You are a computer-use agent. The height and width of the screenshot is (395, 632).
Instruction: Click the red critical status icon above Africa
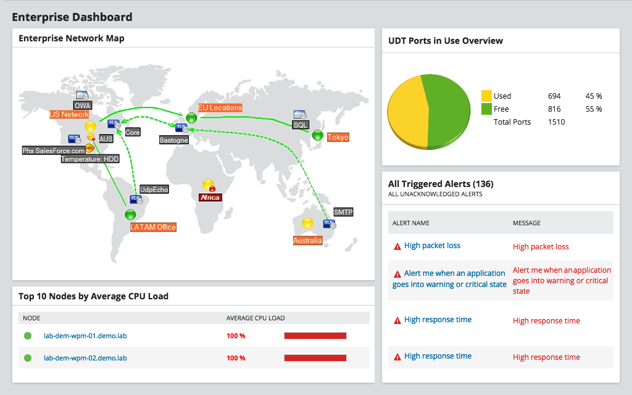pyautogui.click(x=212, y=188)
